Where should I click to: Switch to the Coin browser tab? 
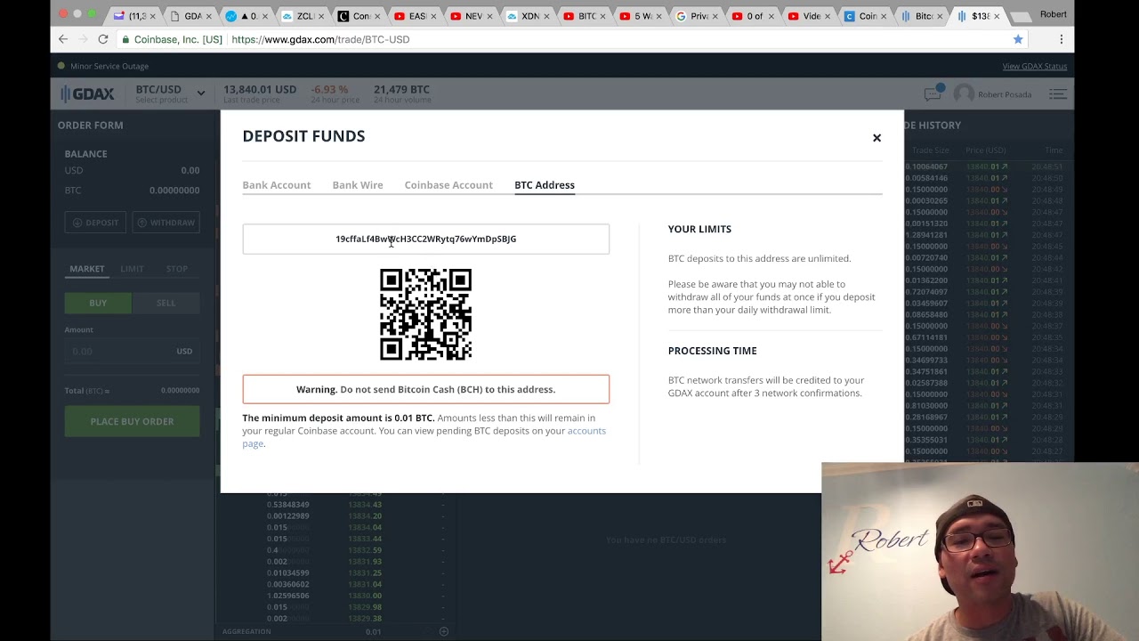click(867, 16)
